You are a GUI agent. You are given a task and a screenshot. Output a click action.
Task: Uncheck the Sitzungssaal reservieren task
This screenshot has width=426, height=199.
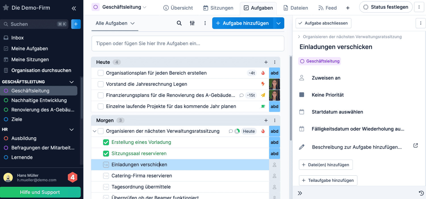point(106,154)
